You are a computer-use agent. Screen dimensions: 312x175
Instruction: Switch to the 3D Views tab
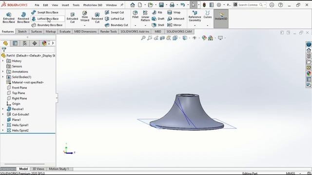point(38,169)
